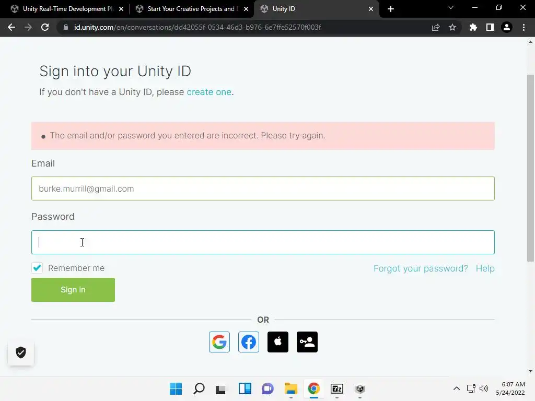Open the Forgot your password? link

tap(421, 268)
